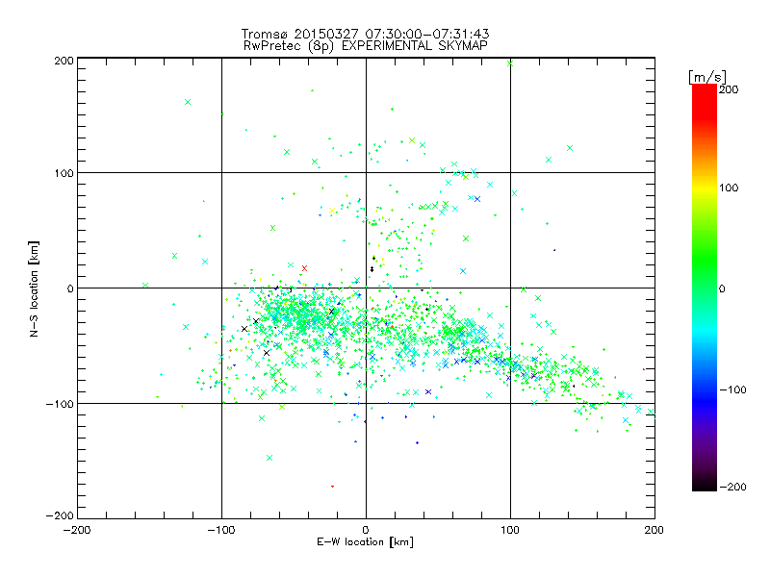Click the colorbar tick label '-200'

click(x=732, y=487)
